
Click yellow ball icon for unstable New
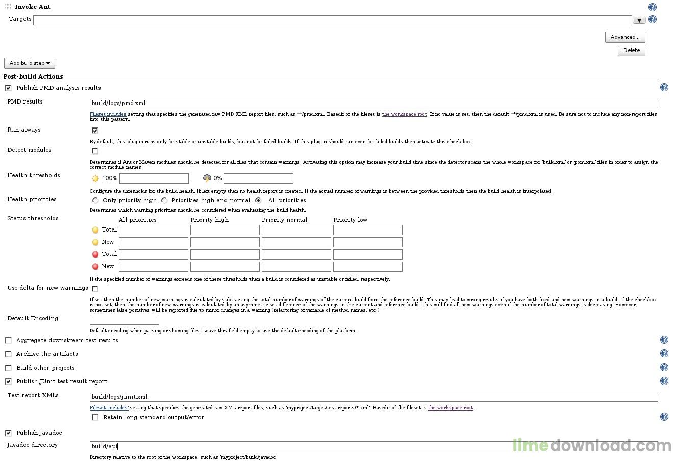pyautogui.click(x=95, y=242)
